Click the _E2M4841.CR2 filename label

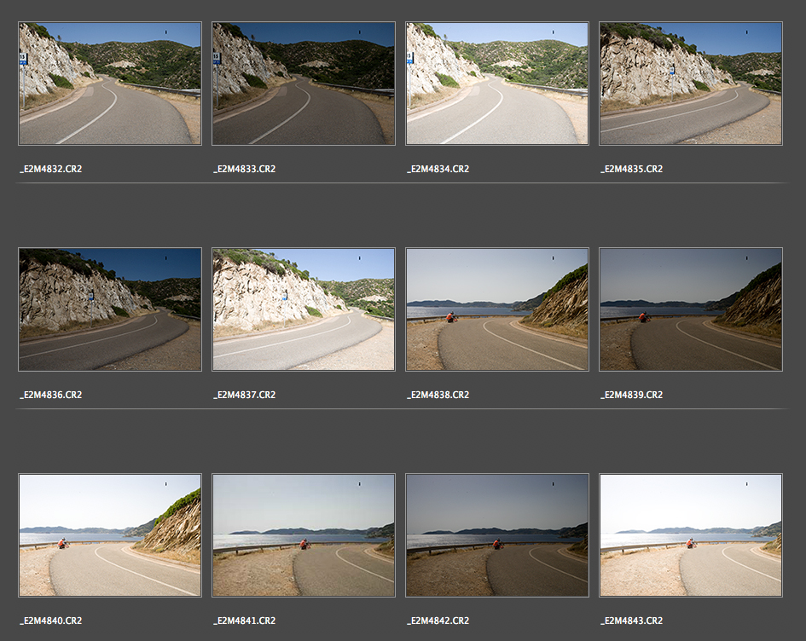245,621
